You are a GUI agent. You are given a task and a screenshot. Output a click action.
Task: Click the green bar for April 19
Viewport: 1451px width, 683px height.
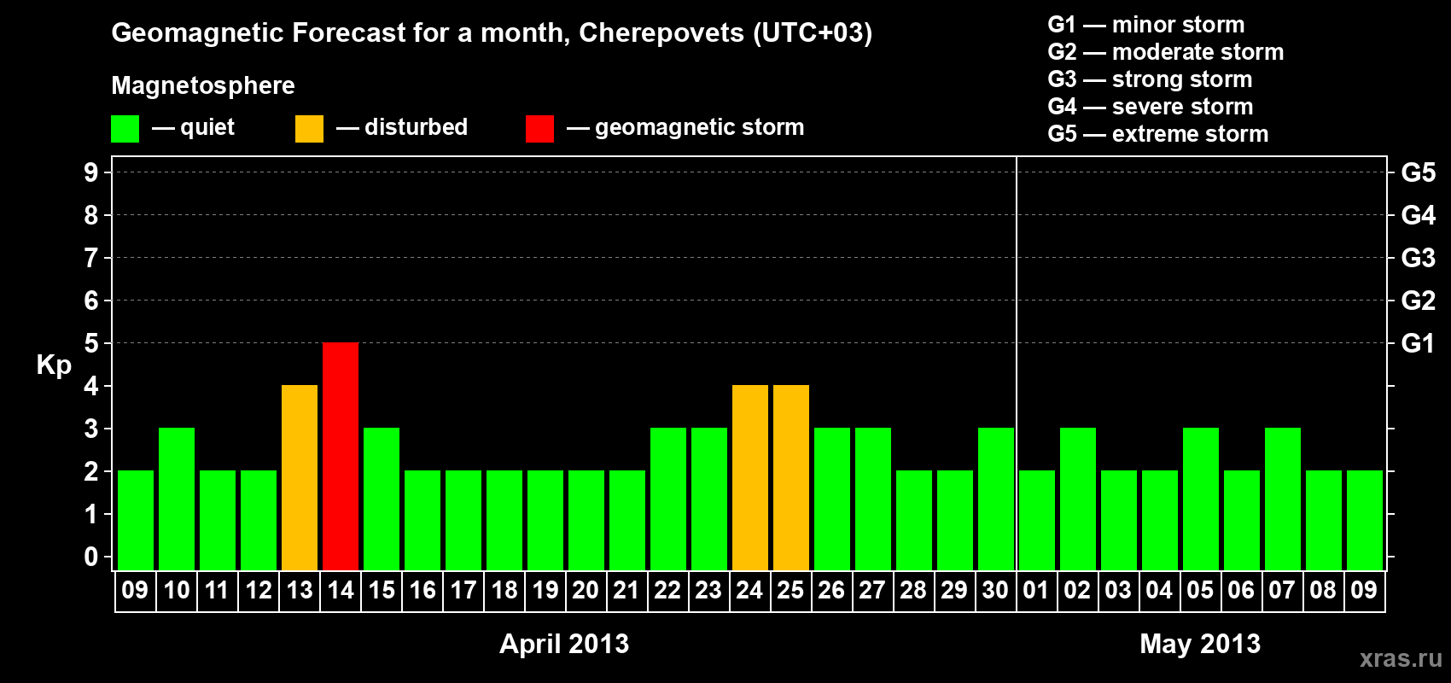(545, 520)
